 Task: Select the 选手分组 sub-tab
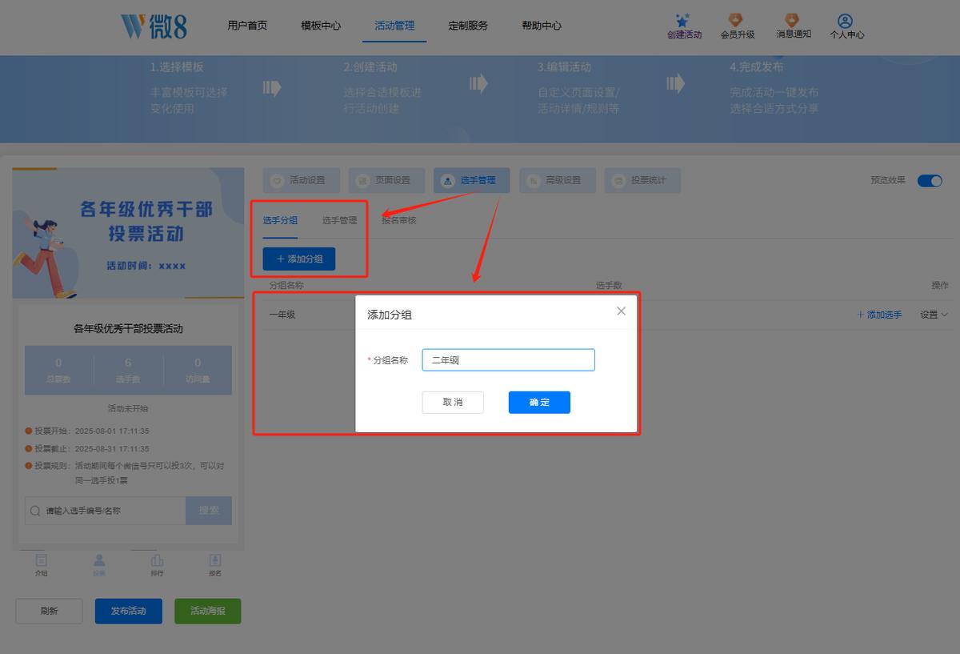click(280, 220)
